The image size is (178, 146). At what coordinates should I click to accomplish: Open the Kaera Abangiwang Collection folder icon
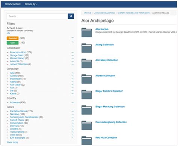[87, 125]
